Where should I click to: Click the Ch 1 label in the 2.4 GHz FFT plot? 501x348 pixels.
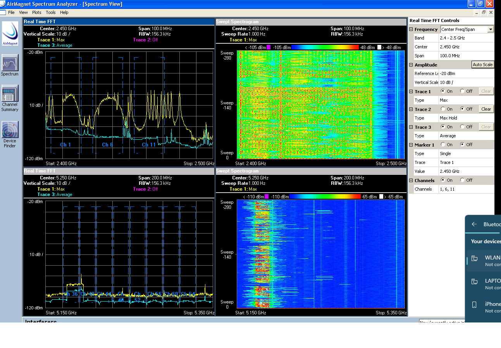click(x=65, y=145)
